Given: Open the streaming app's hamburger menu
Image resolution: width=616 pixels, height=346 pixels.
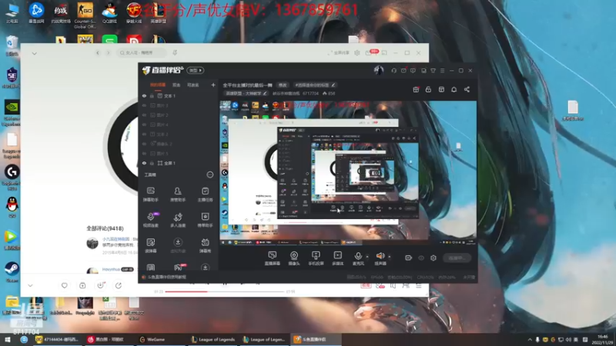Looking at the screenshot, I should [x=442, y=71].
